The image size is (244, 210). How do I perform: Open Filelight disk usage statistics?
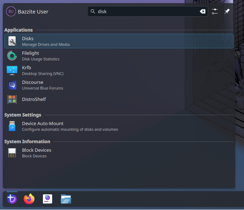click(35, 56)
